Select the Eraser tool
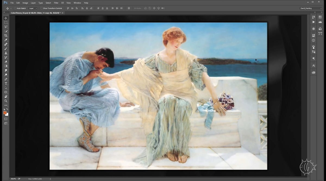The image size is (326, 181). (6, 62)
